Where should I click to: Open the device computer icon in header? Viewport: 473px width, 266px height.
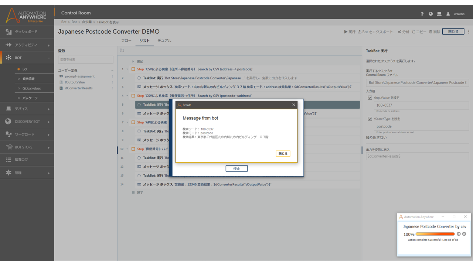coord(439,14)
